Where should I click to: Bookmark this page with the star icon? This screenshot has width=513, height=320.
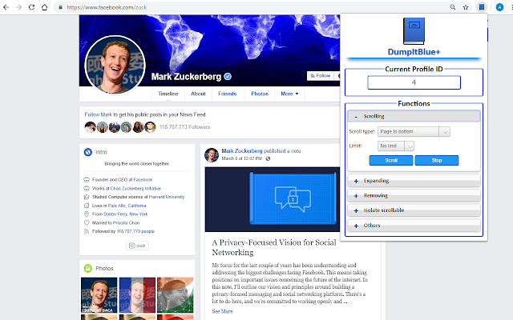466,6
